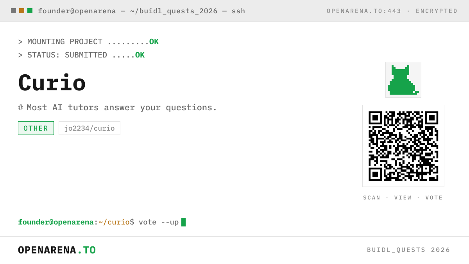This screenshot has width=469, height=264.
Task: Click the hash symbol before the tagline
Action: click(21, 108)
